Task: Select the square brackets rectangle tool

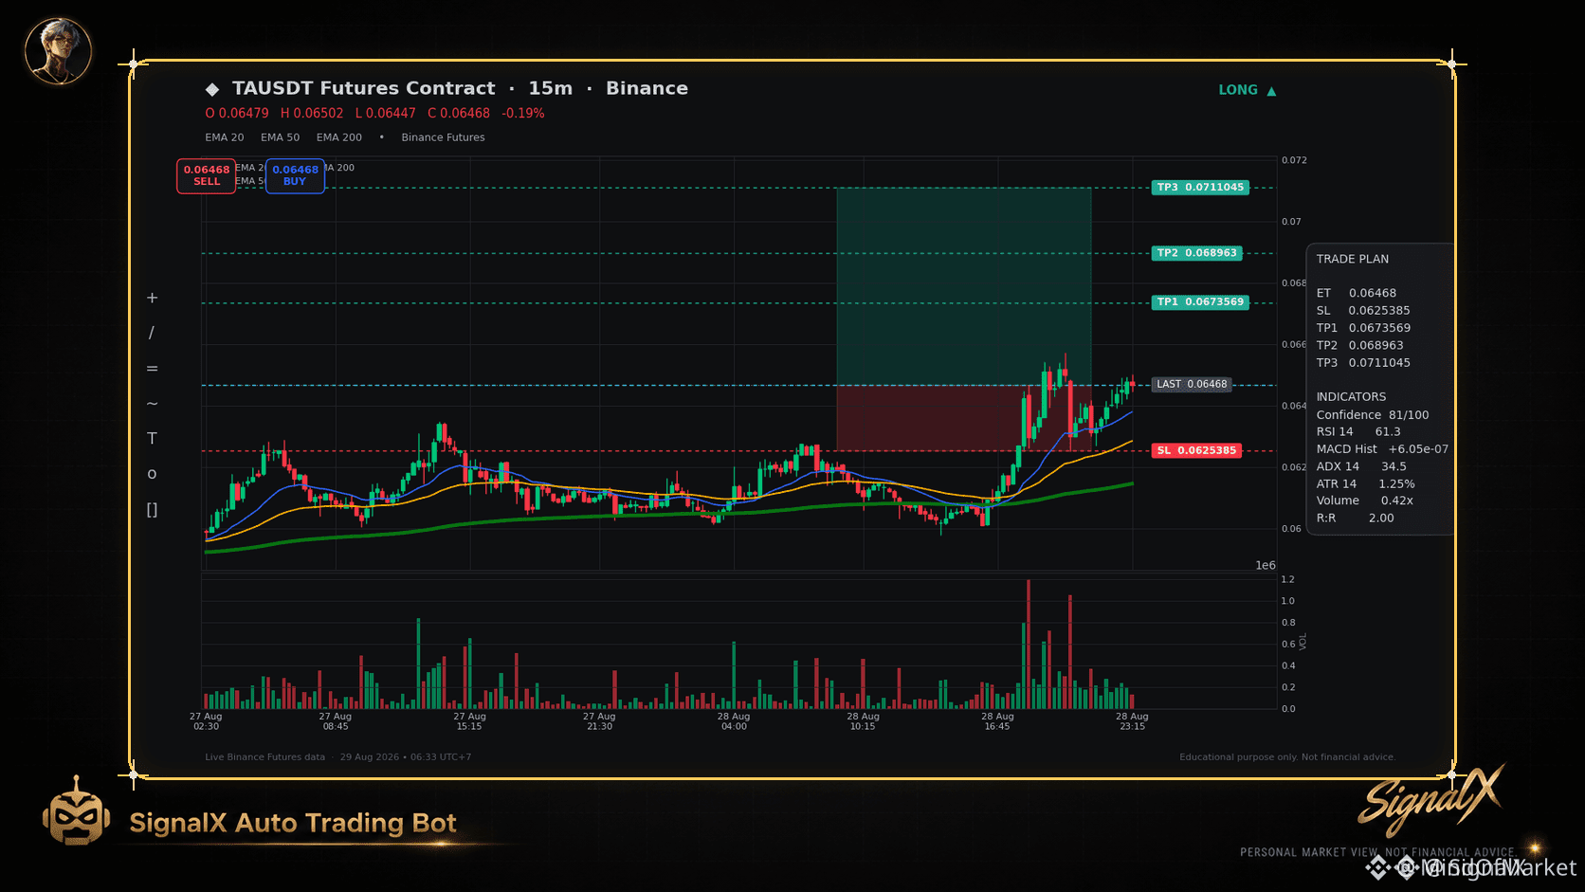Action: tap(152, 510)
